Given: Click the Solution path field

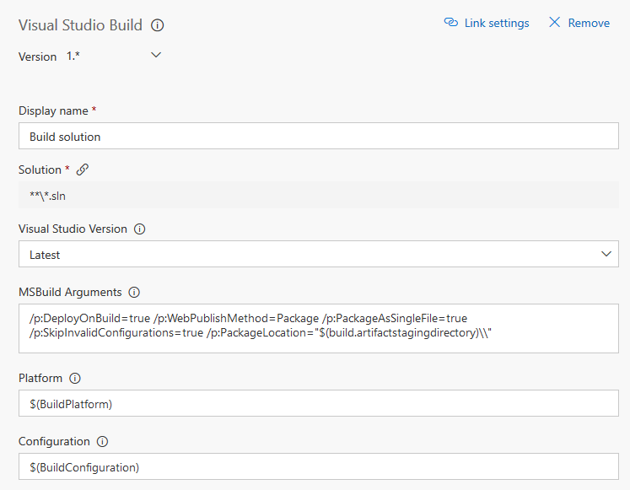Looking at the screenshot, I should [318, 195].
